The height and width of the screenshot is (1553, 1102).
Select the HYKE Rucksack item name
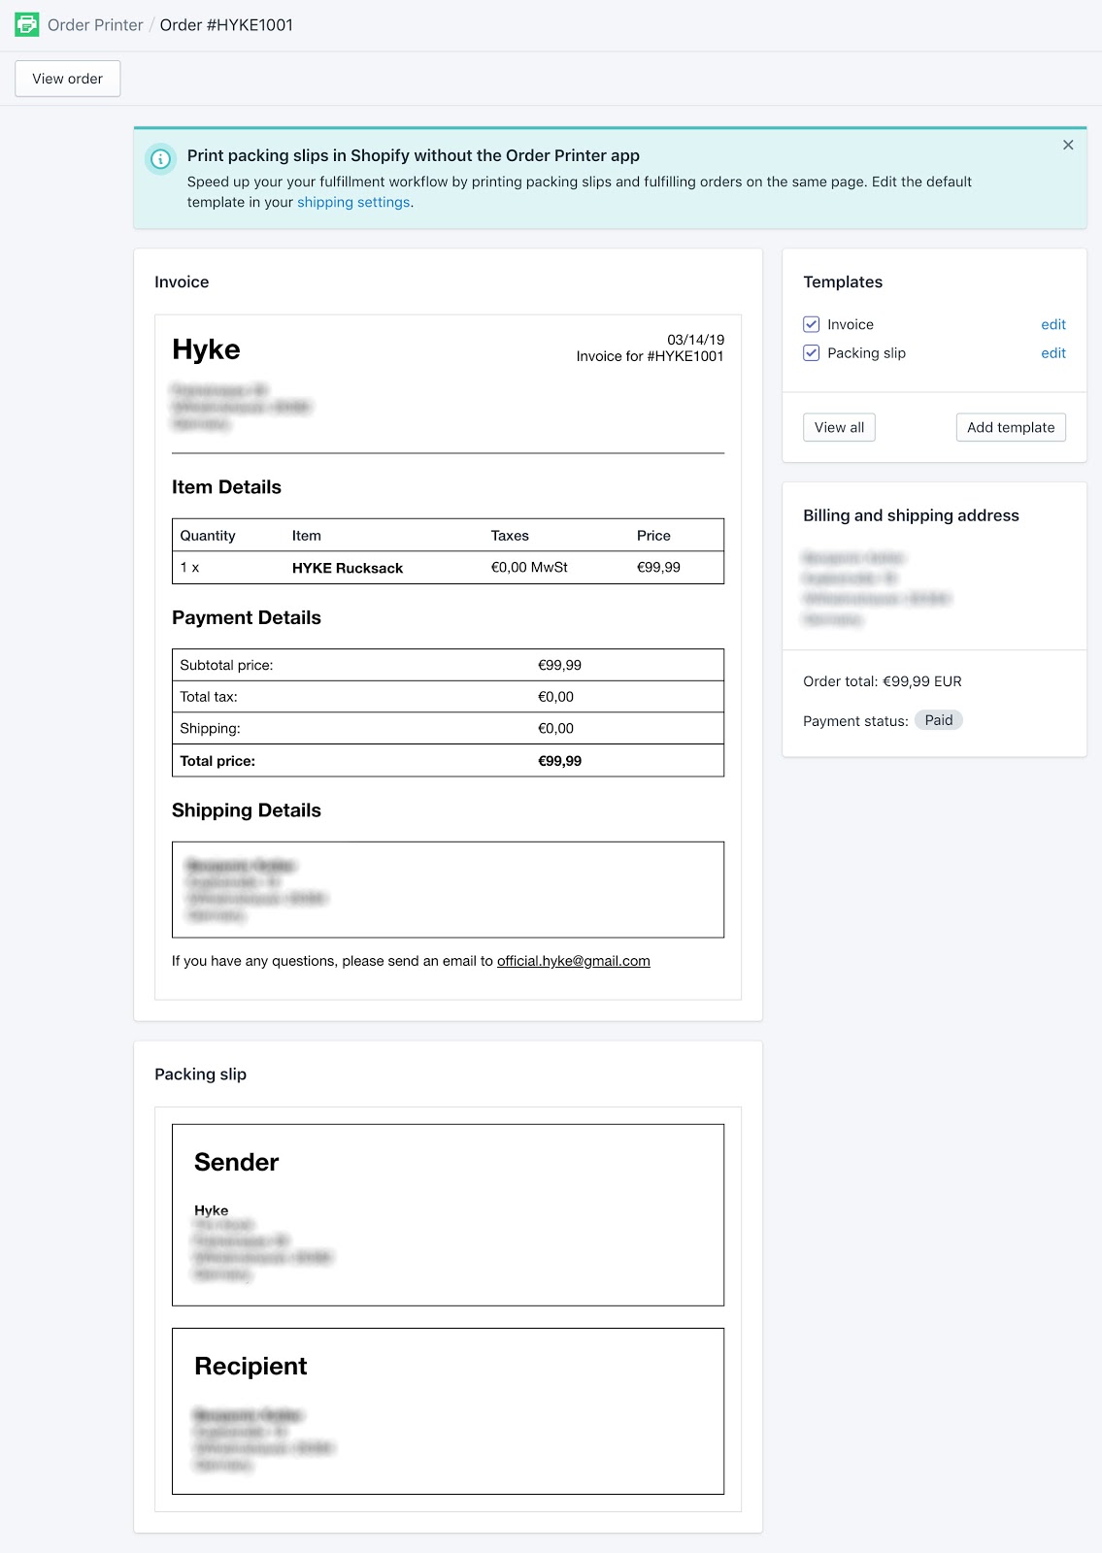(348, 568)
